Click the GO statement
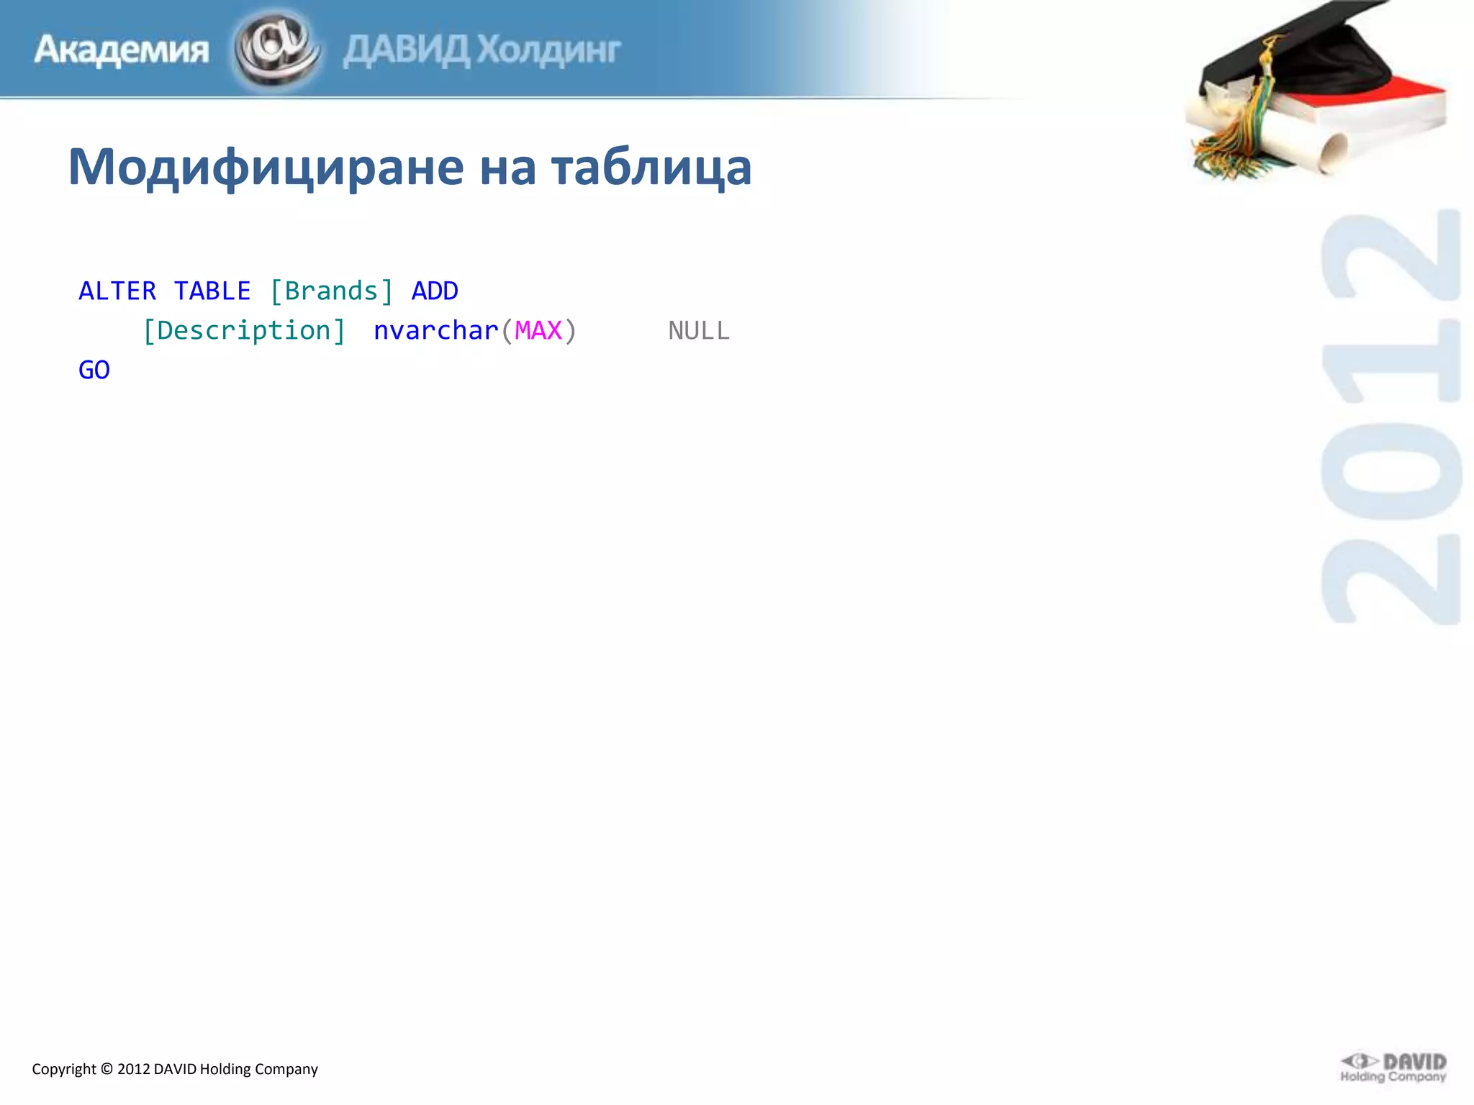The width and height of the screenshot is (1474, 1105). pyautogui.click(x=94, y=370)
